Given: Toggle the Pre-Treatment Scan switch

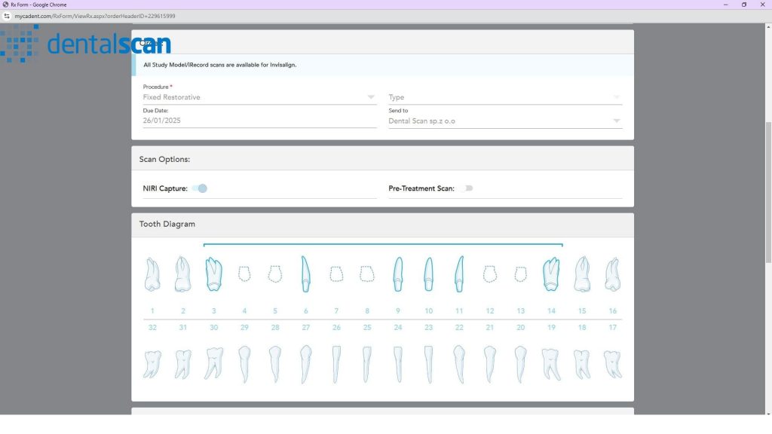Looking at the screenshot, I should pos(467,188).
